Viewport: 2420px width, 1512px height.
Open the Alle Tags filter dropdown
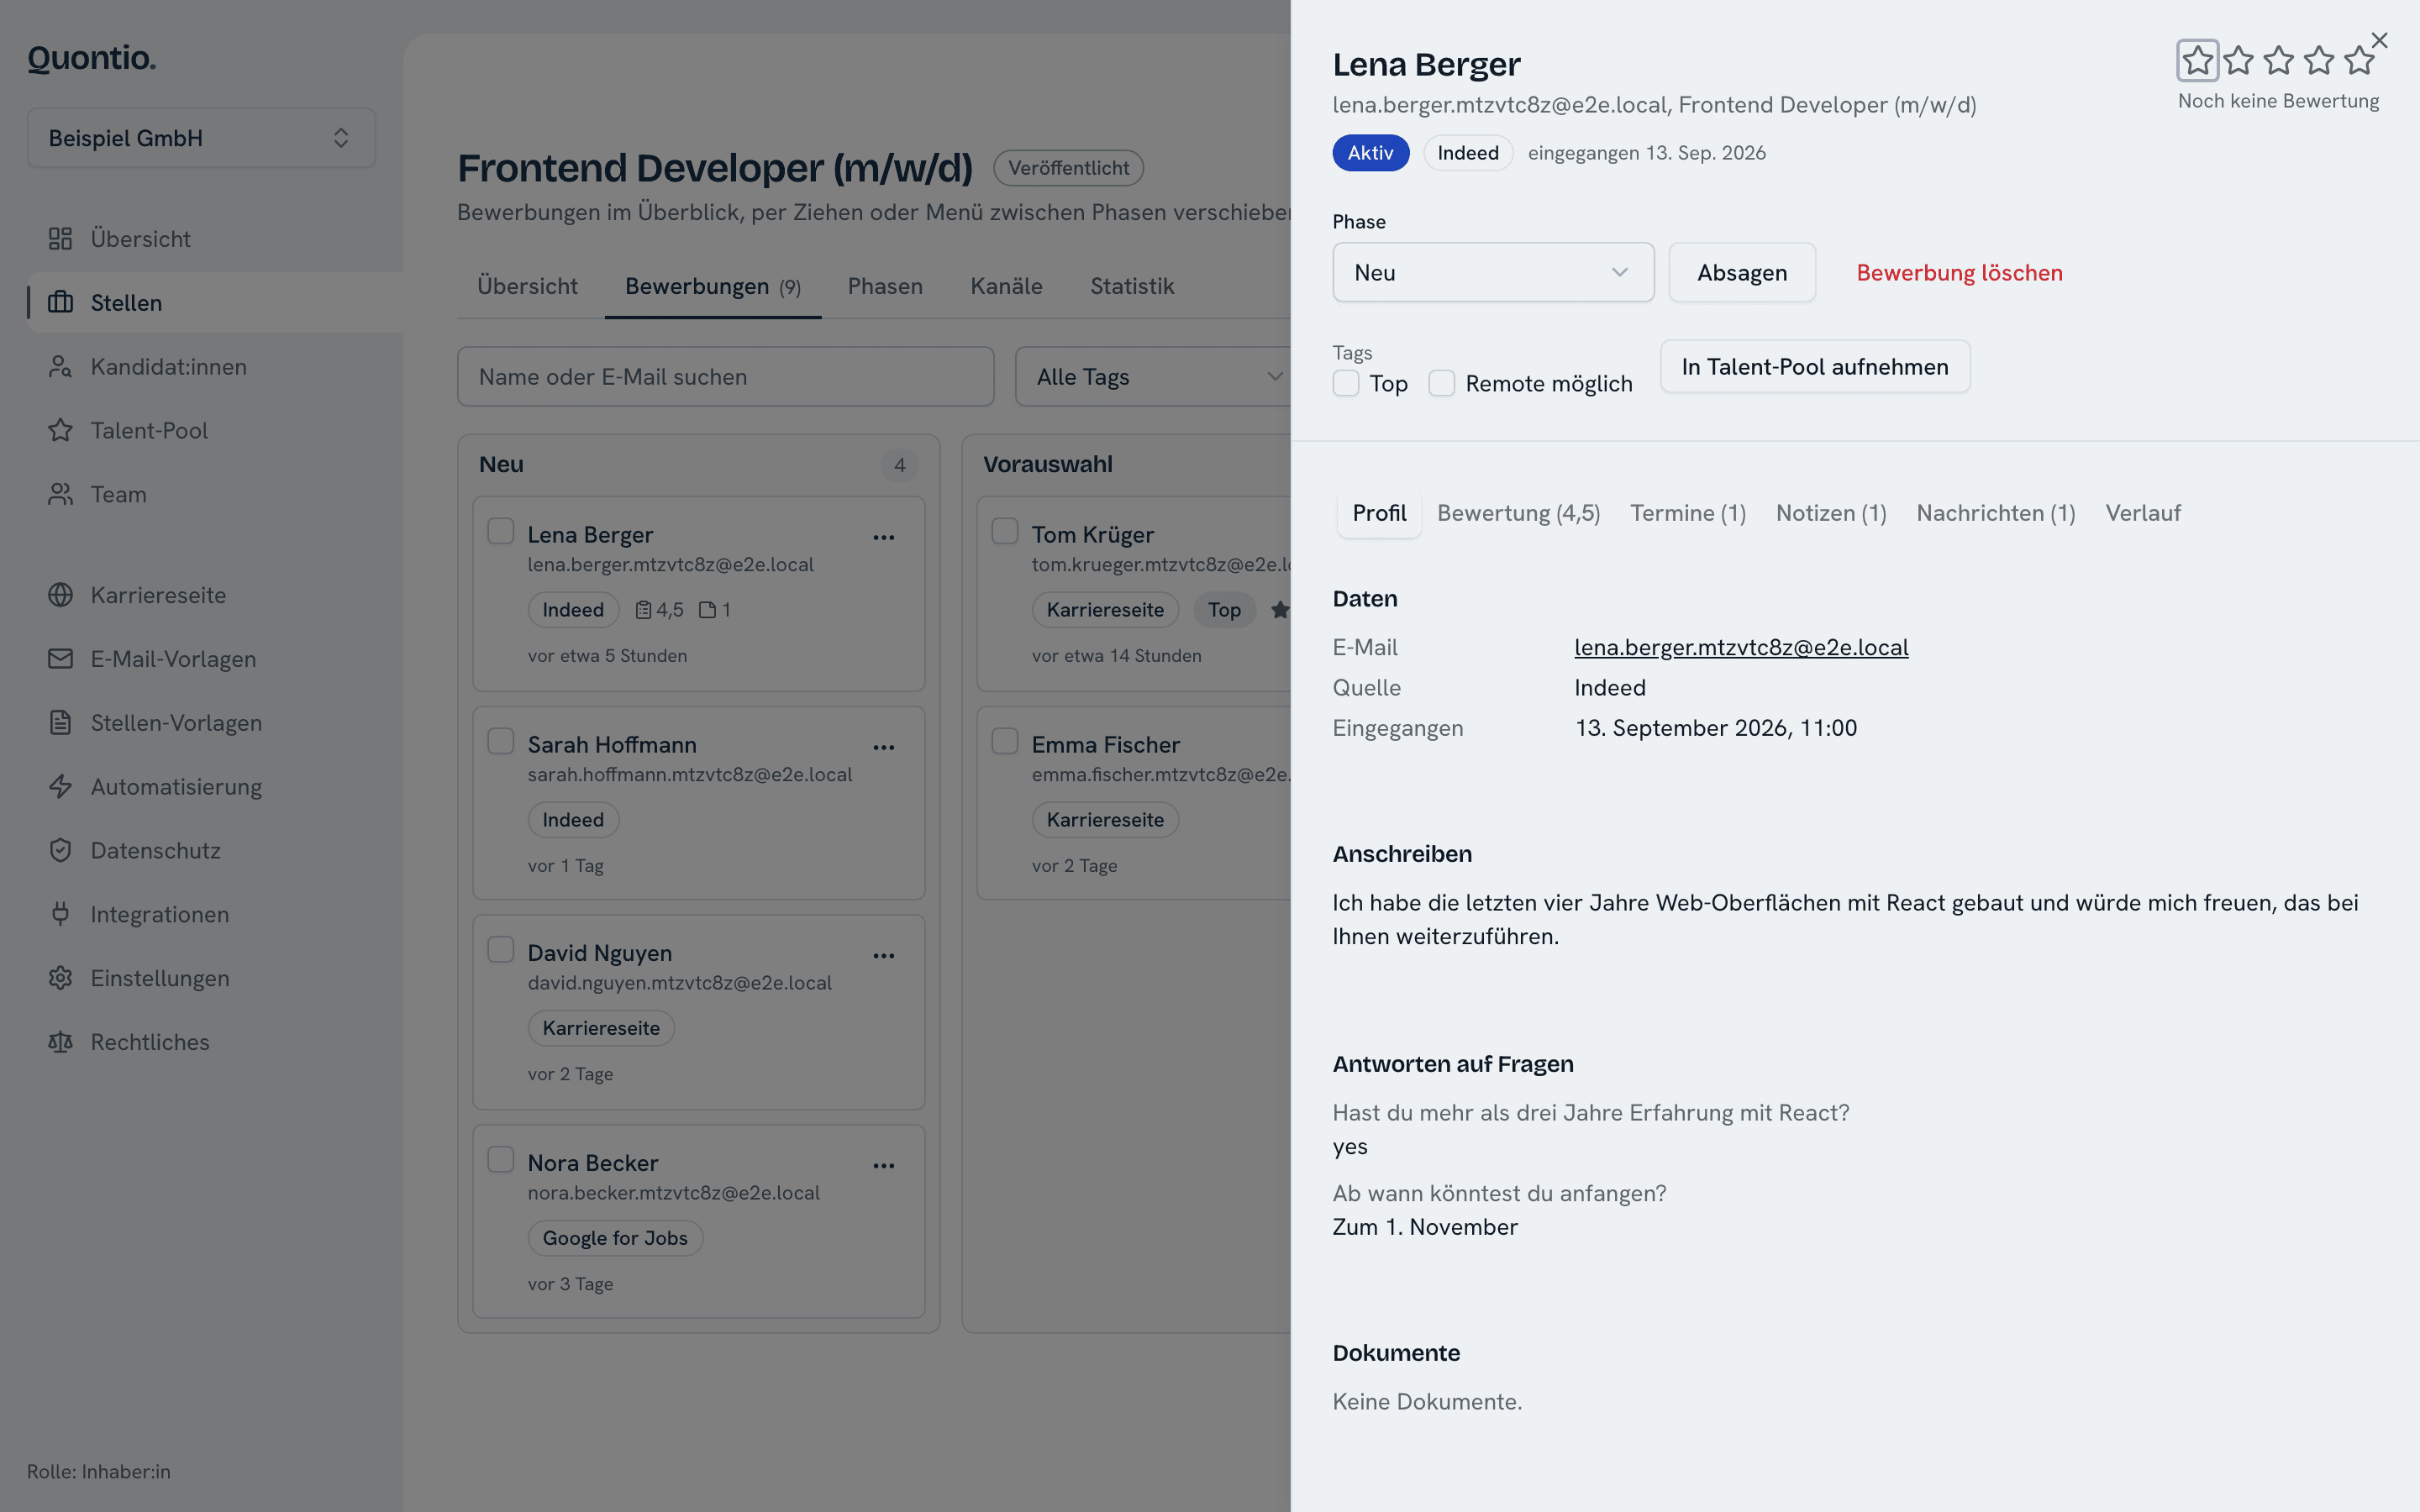click(1153, 377)
